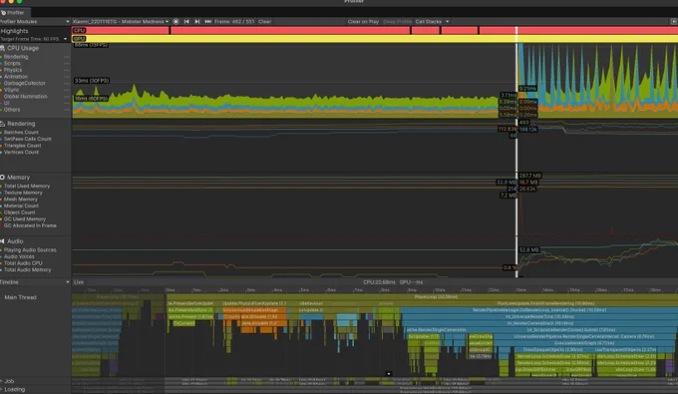Screen dimensions: 678x394
Task: Toggle Triangles Count series
Action: click(23, 146)
